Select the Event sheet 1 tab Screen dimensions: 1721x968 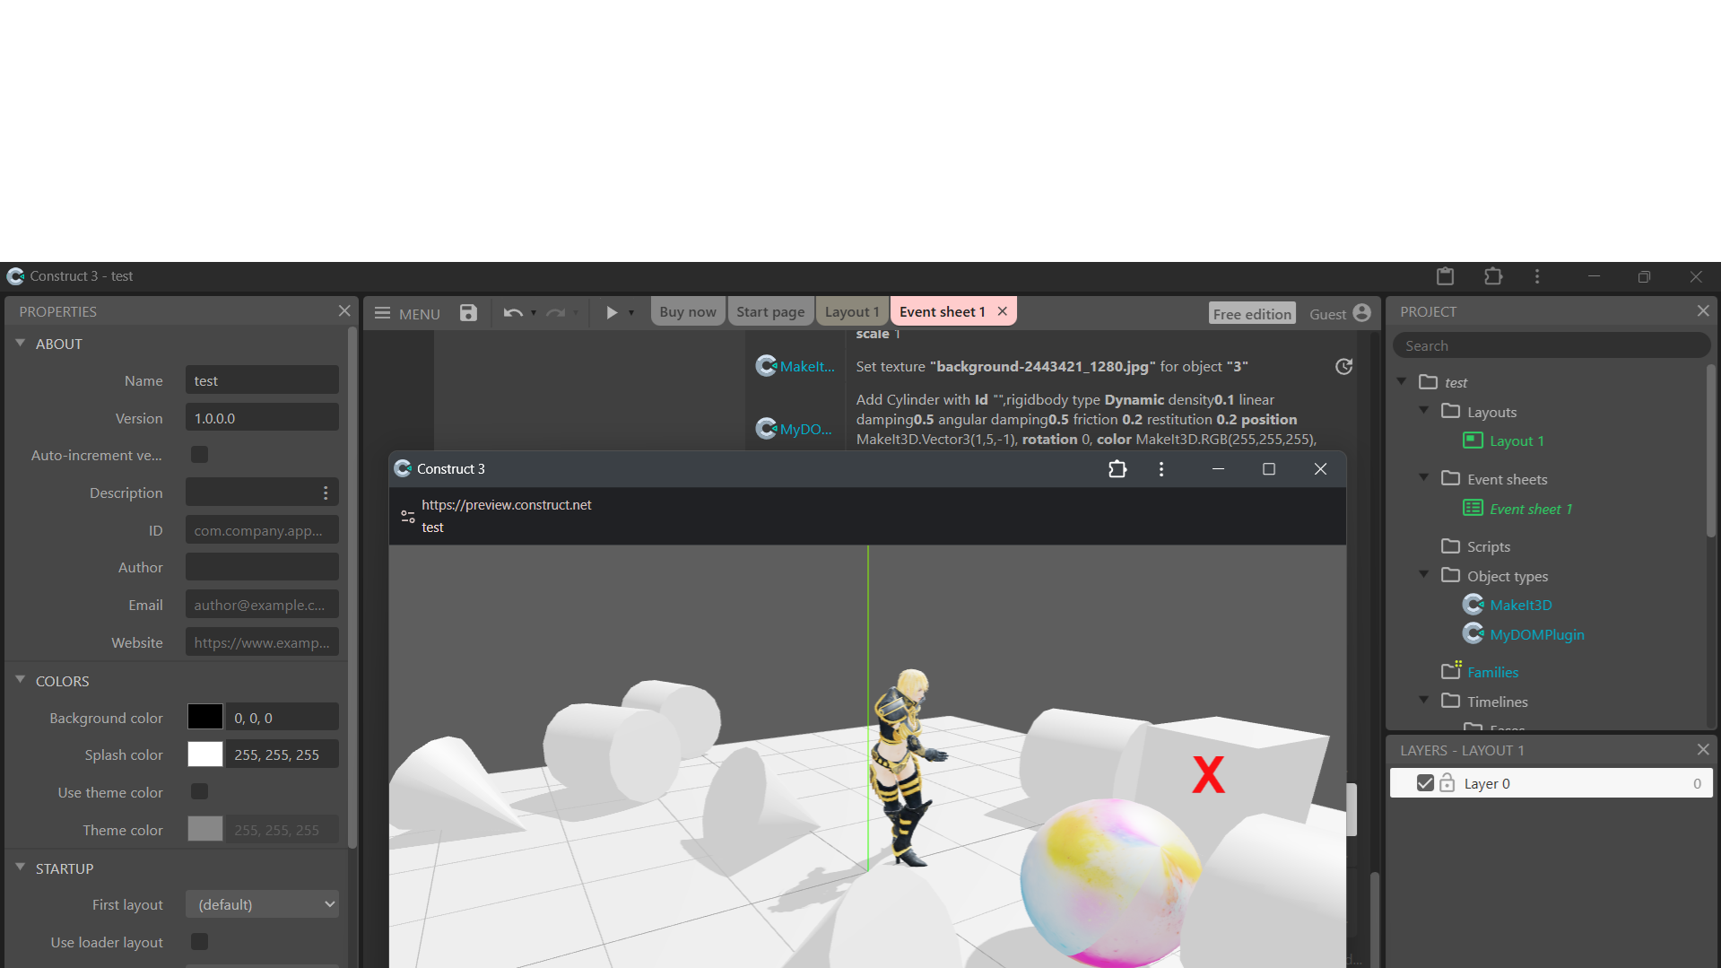click(942, 311)
